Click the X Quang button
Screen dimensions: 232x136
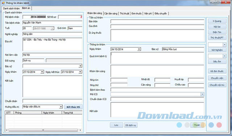coord(217,21)
